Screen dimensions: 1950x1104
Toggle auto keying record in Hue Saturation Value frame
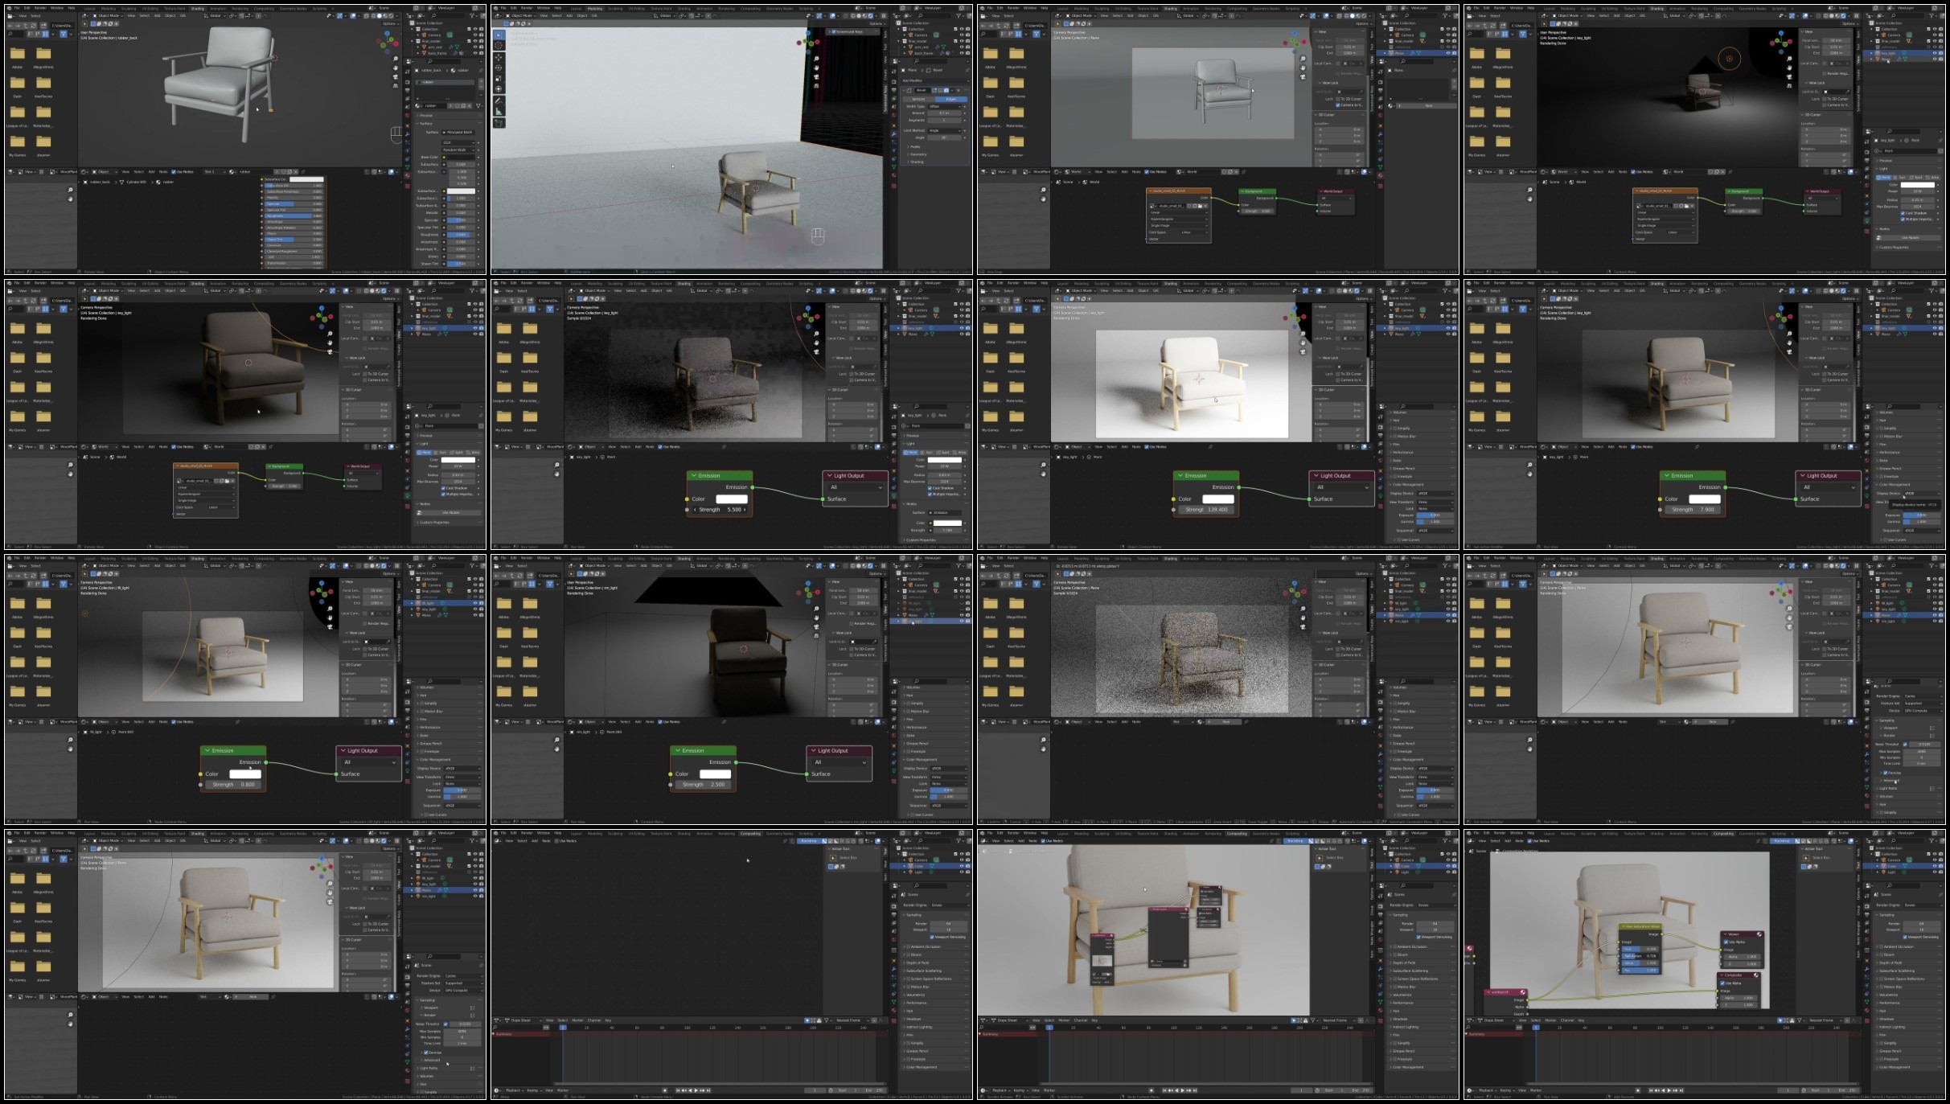(x=1638, y=1090)
